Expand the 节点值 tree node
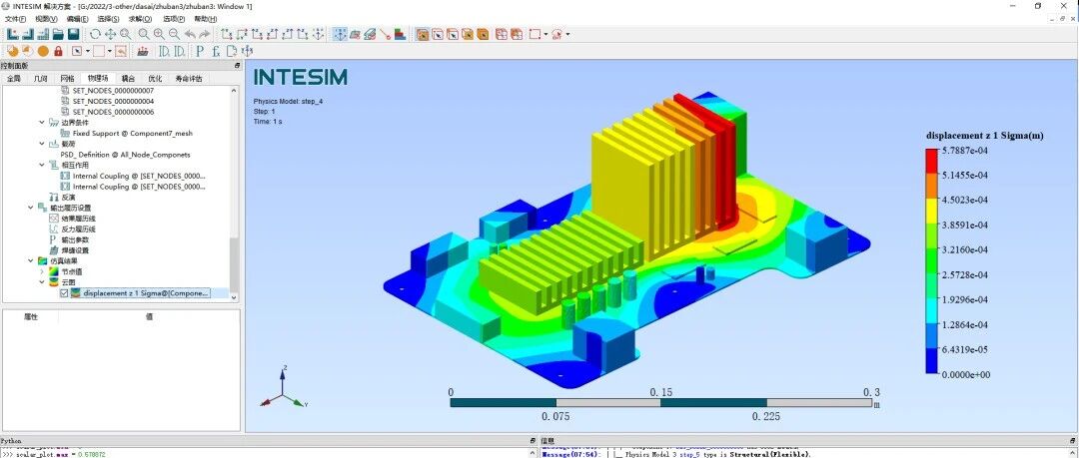Image resolution: width=1079 pixels, height=458 pixels. 43,271
